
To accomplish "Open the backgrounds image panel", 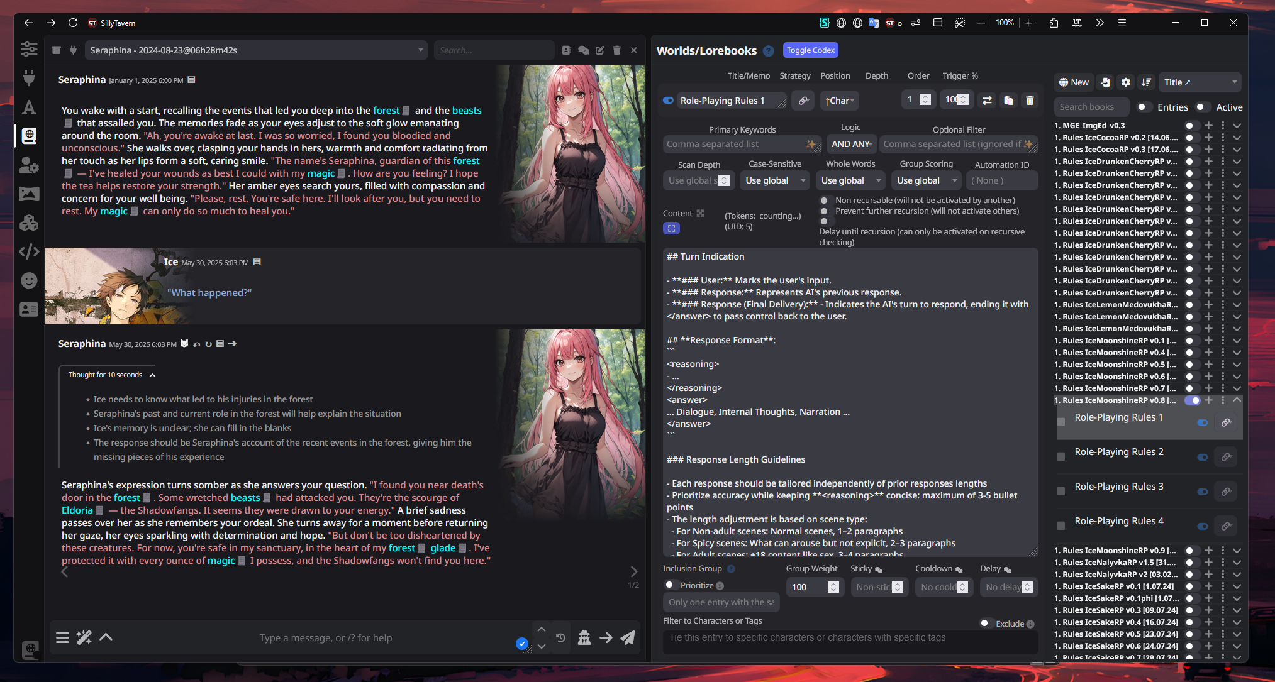I will coord(29,194).
